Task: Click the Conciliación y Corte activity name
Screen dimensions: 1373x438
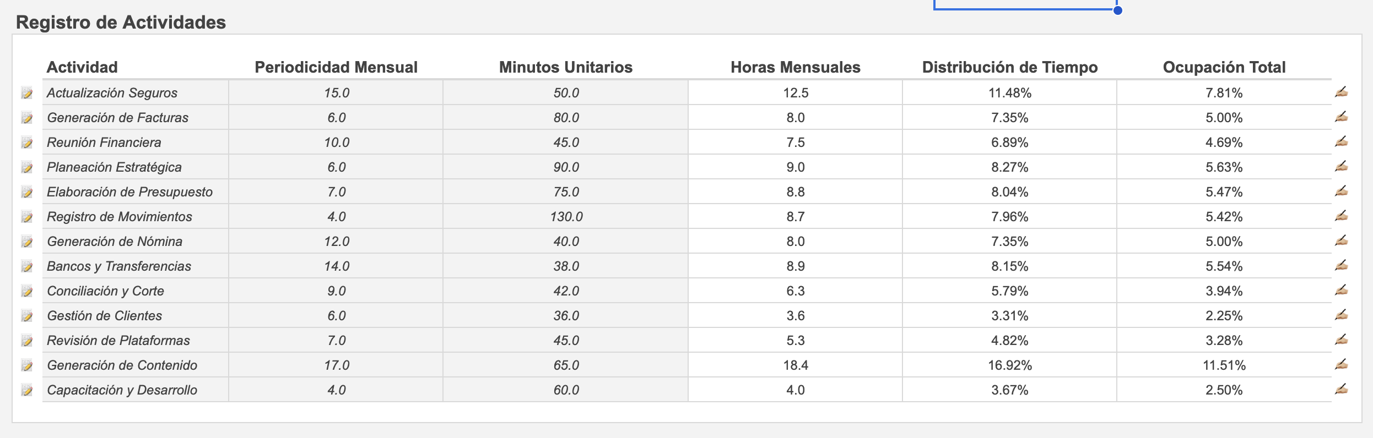Action: tap(105, 291)
